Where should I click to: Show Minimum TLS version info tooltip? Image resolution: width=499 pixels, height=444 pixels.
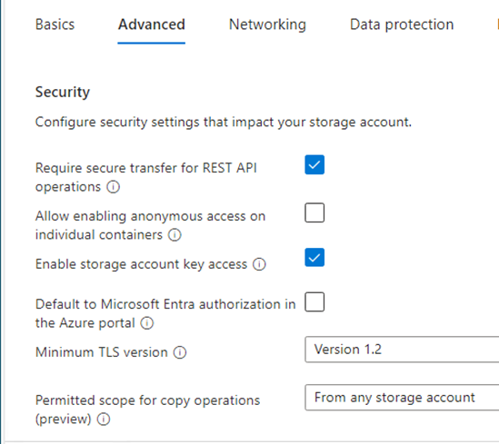(180, 352)
